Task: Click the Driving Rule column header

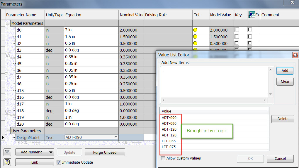Action: click(x=168, y=15)
